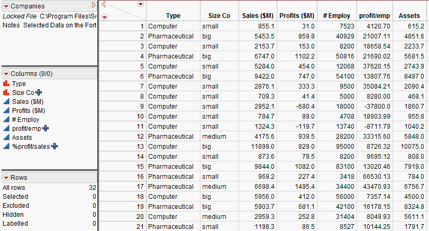The image size is (429, 231).
Task: Collapse the Companies panel with the orange arrow
Action: [94, 5]
